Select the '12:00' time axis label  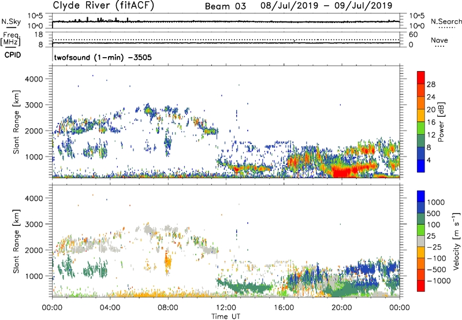226,308
